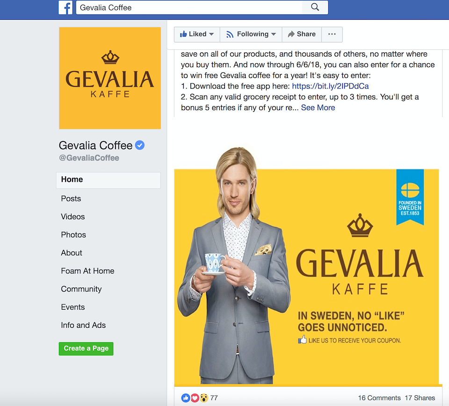This screenshot has width=449, height=406.
Task: Open the 16 Comments link
Action: [x=379, y=398]
